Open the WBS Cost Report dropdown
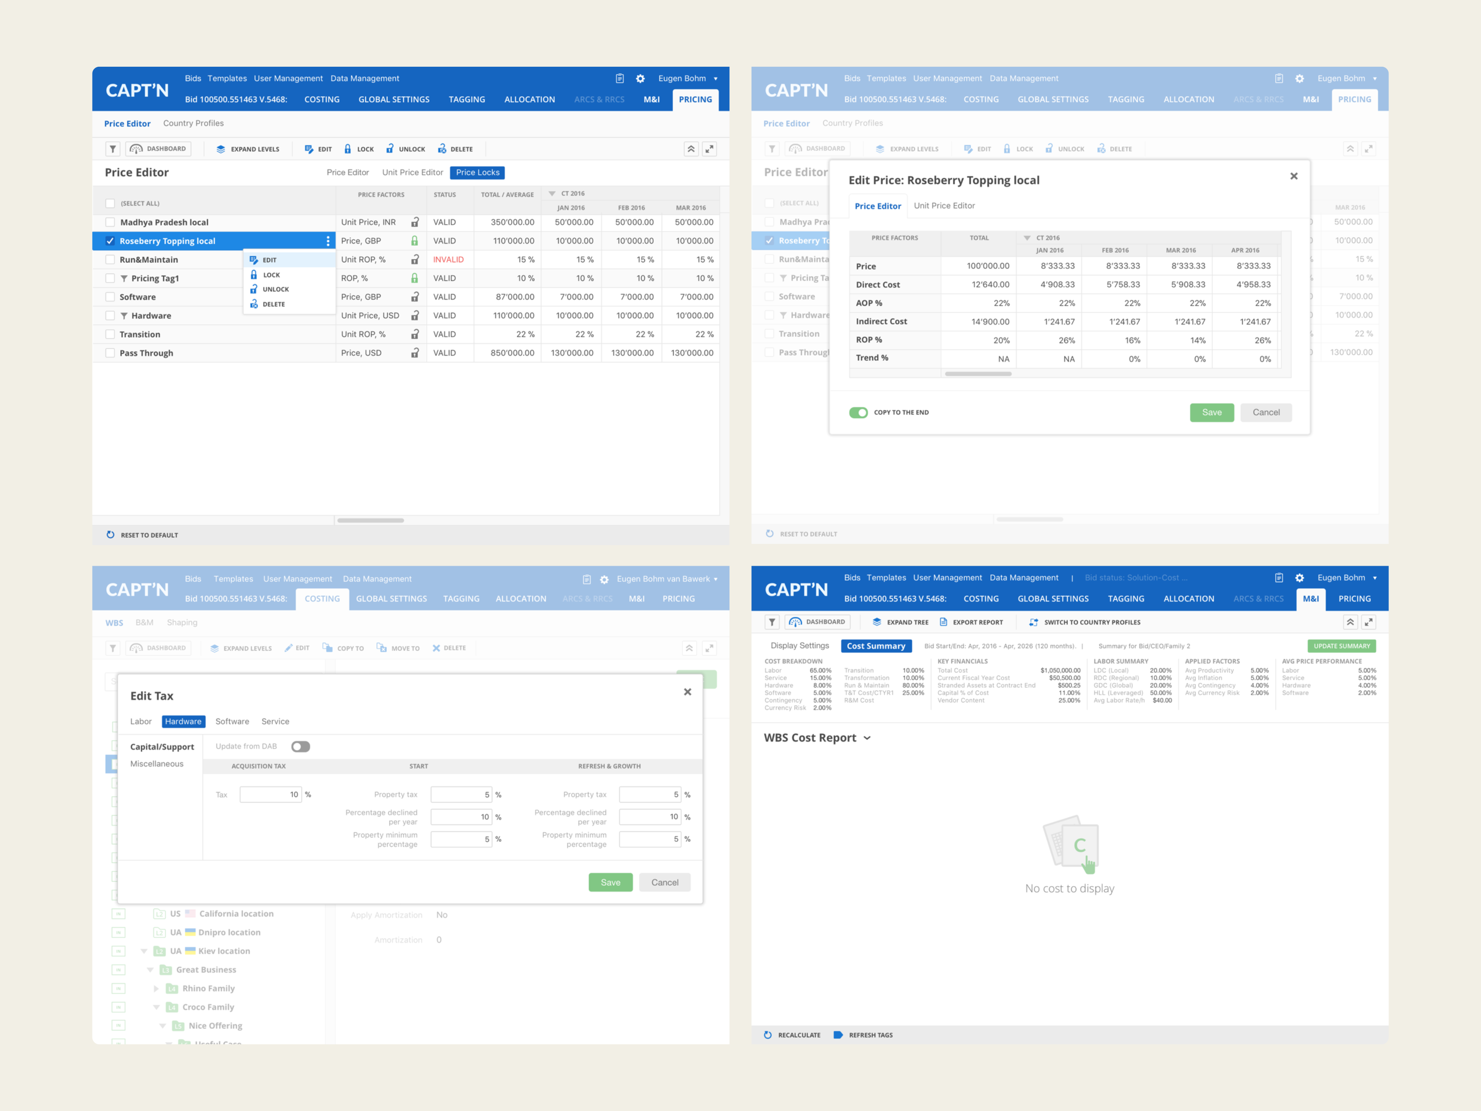This screenshot has height=1111, width=1481. pyautogui.click(x=867, y=738)
